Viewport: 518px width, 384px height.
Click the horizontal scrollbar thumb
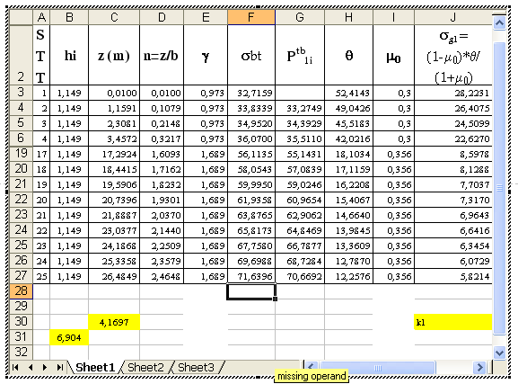377,368
